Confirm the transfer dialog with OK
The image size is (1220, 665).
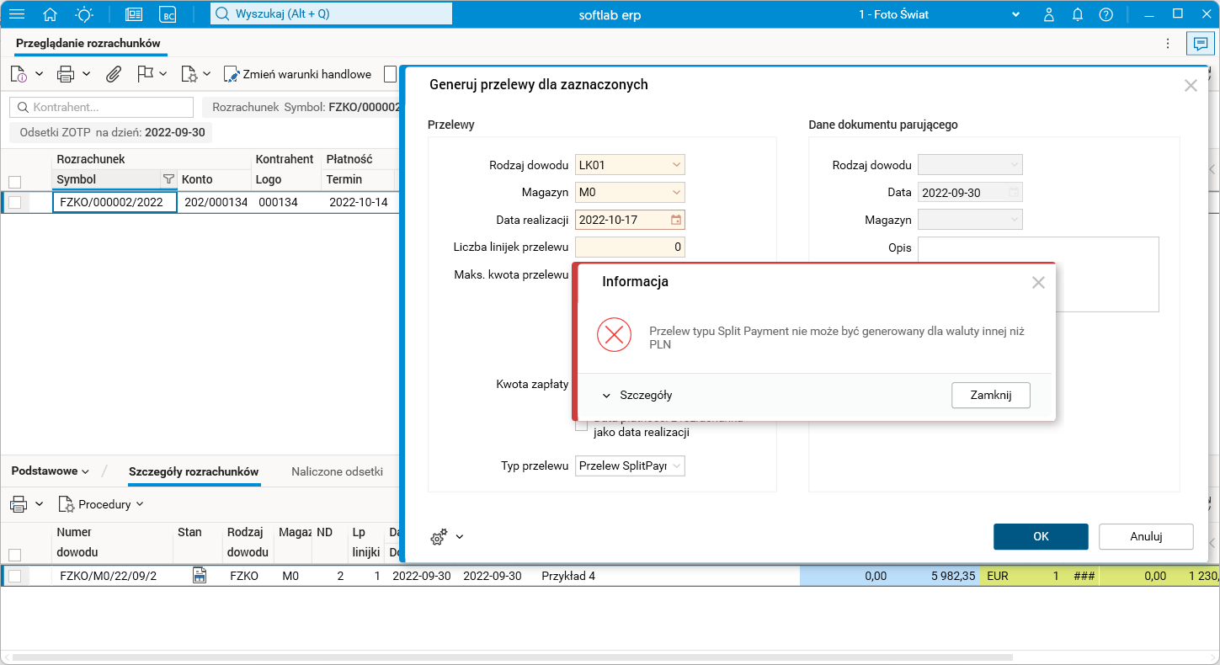[x=1041, y=536]
